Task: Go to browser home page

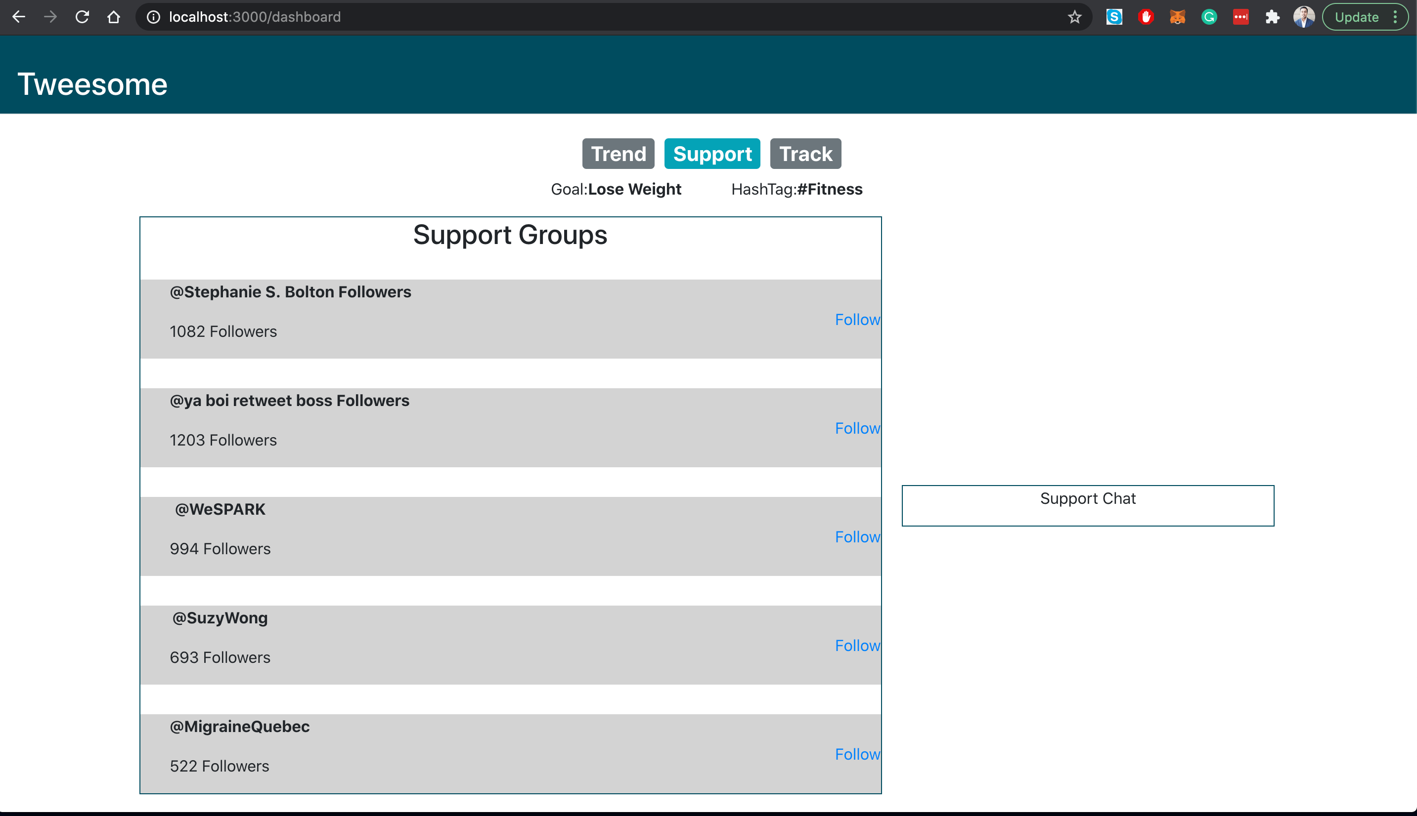Action: (113, 17)
